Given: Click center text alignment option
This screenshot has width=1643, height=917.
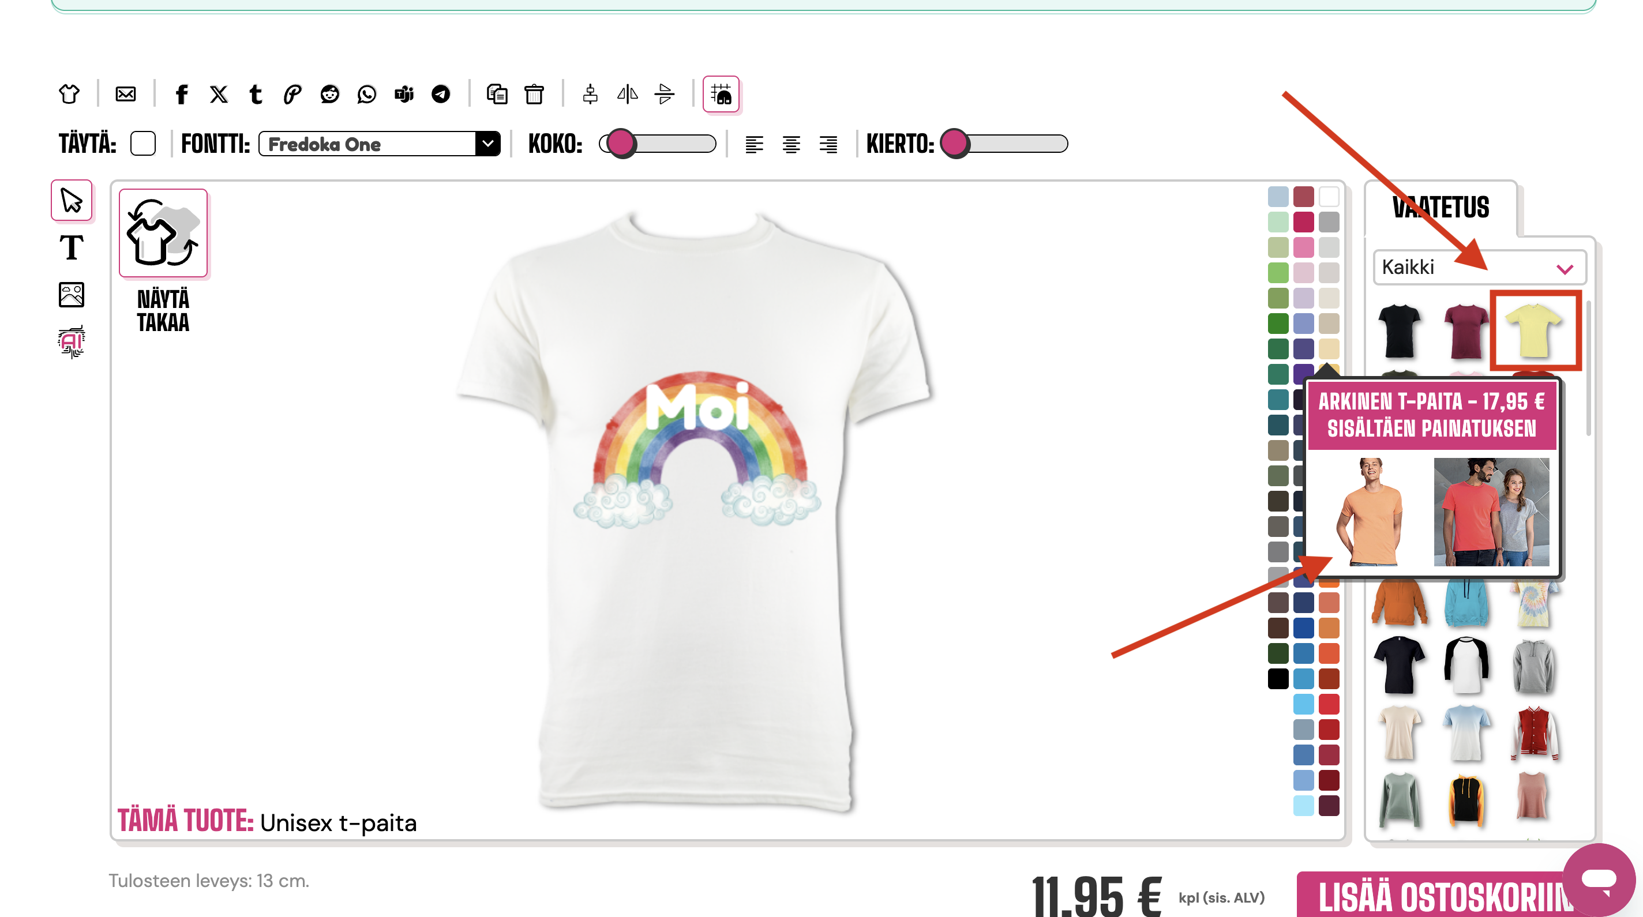Looking at the screenshot, I should (x=791, y=144).
